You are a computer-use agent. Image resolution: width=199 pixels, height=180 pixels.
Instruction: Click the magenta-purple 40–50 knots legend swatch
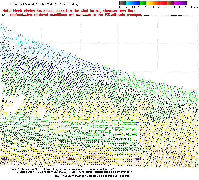coord(180,3)
